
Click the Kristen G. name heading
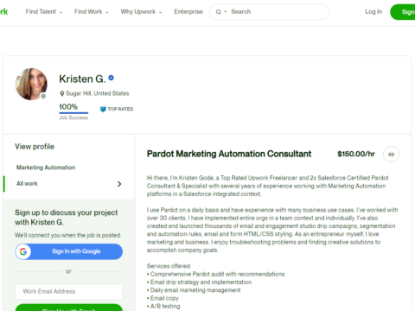tap(82, 79)
